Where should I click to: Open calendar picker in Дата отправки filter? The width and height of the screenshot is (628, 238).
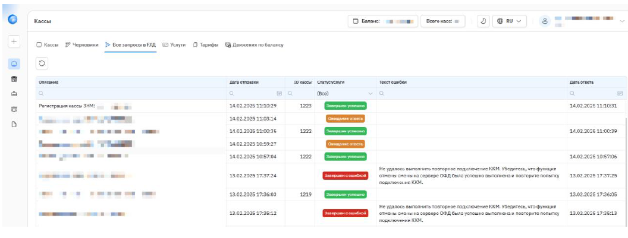click(279, 93)
